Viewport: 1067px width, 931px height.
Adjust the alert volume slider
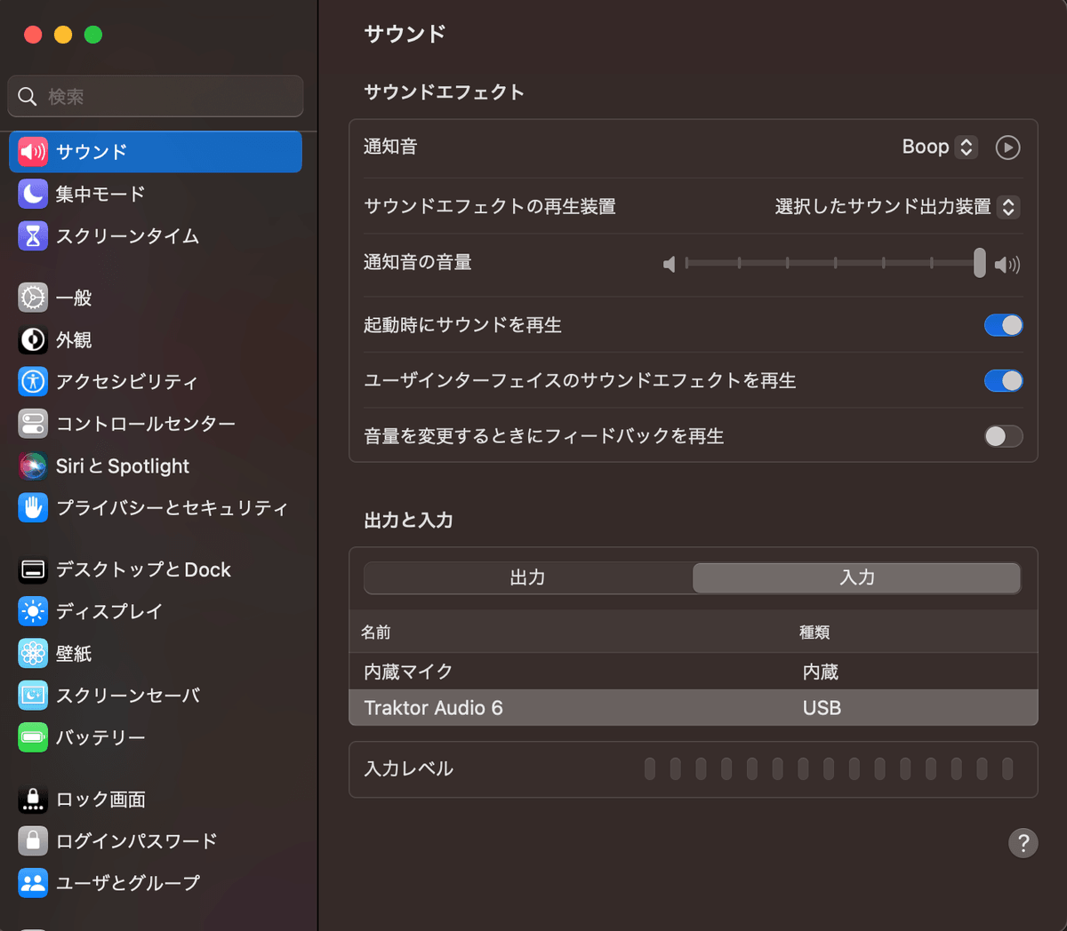pyautogui.click(x=978, y=263)
